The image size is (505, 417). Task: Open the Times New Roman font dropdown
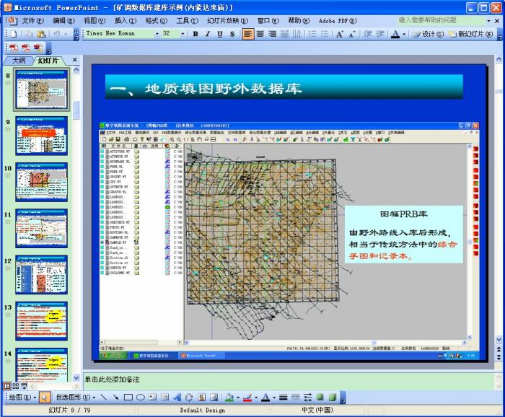[151, 34]
